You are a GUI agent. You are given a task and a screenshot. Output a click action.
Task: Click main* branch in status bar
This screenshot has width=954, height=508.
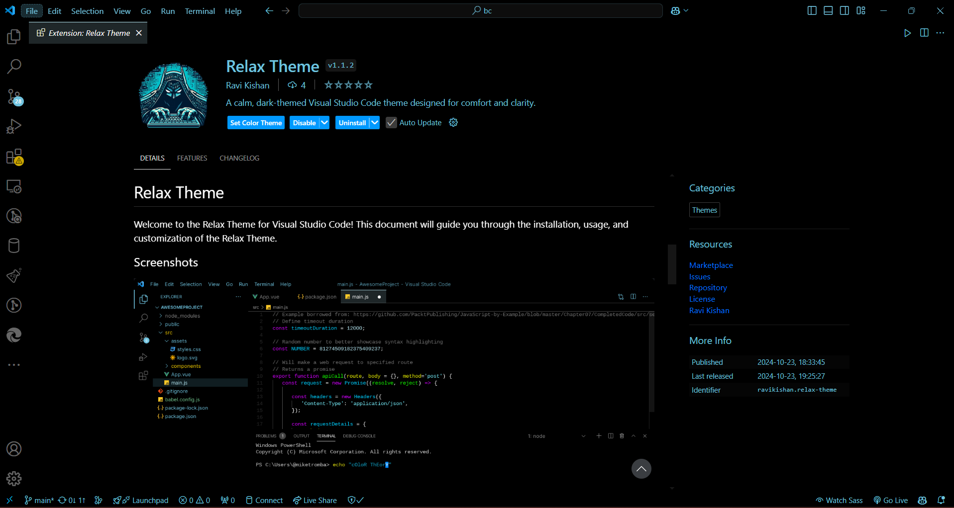coord(39,500)
